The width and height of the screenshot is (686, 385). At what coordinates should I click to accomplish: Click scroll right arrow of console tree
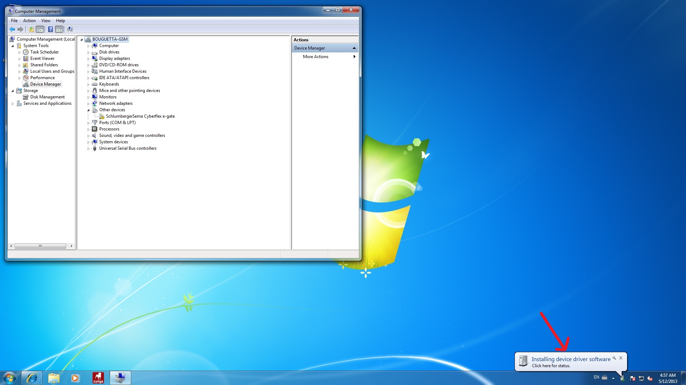(71, 246)
